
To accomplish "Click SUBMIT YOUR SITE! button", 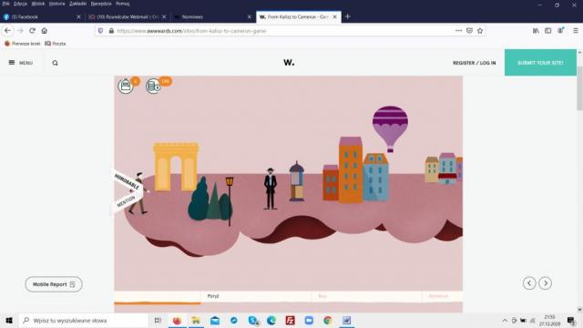I will [540, 63].
